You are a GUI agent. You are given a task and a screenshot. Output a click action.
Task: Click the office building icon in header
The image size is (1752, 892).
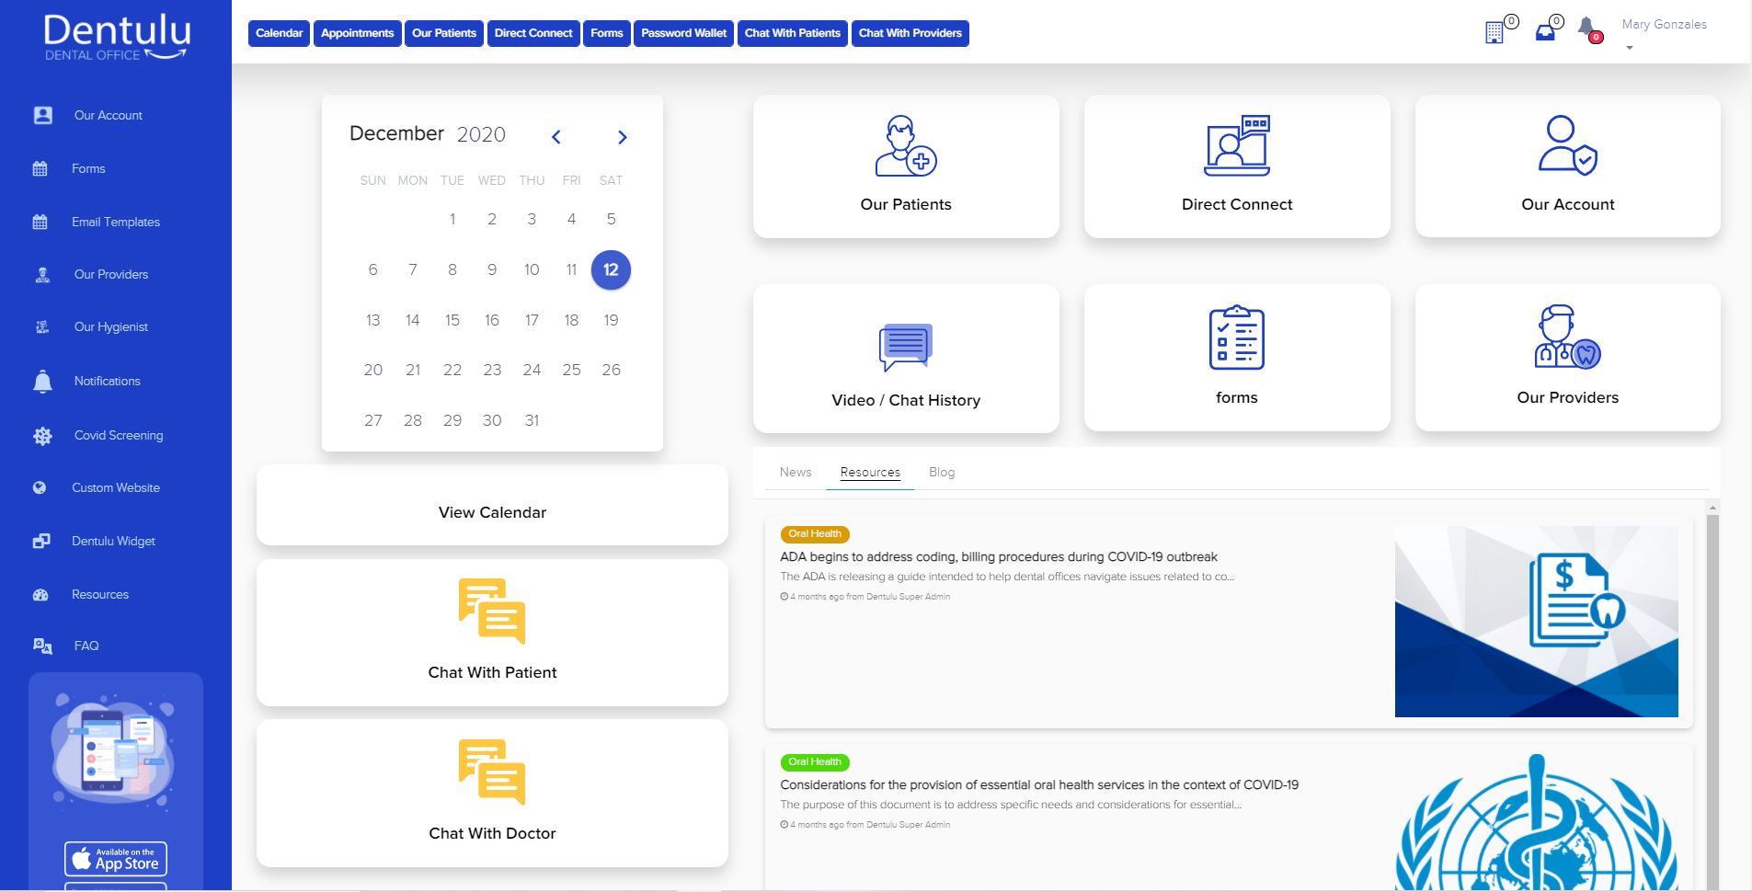click(x=1494, y=32)
